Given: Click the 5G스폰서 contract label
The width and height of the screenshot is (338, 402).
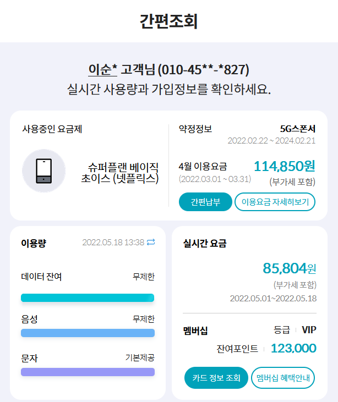Looking at the screenshot, I should click(297, 129).
